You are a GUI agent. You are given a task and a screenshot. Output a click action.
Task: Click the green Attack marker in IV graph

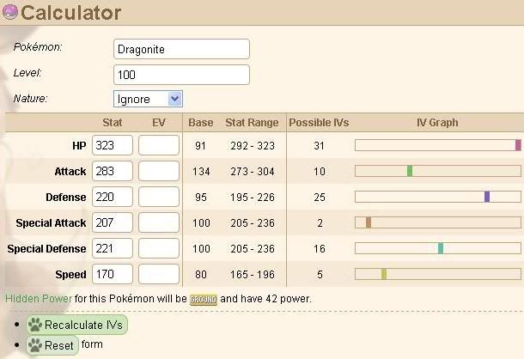click(410, 171)
